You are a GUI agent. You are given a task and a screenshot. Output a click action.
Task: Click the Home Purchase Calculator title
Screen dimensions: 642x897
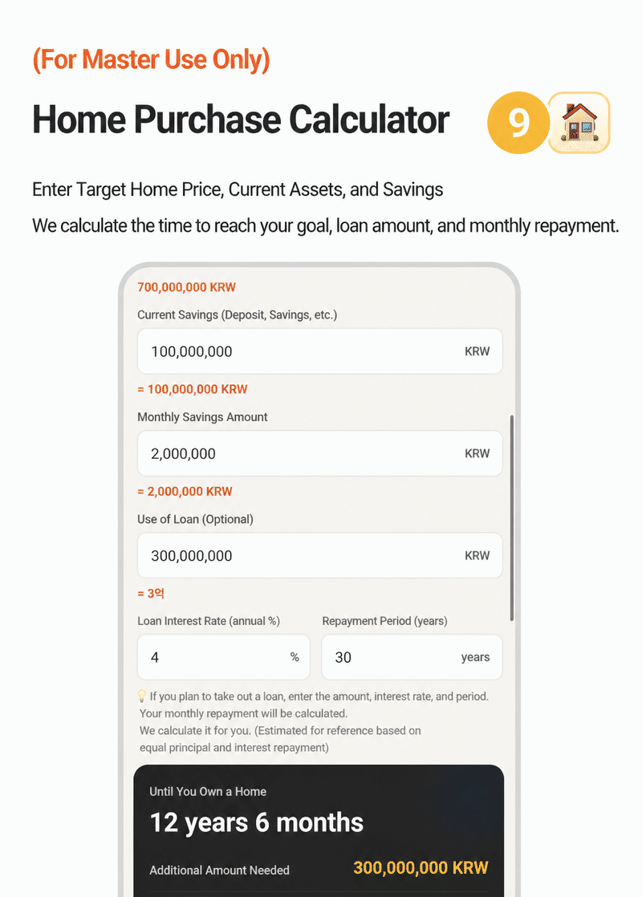click(241, 120)
